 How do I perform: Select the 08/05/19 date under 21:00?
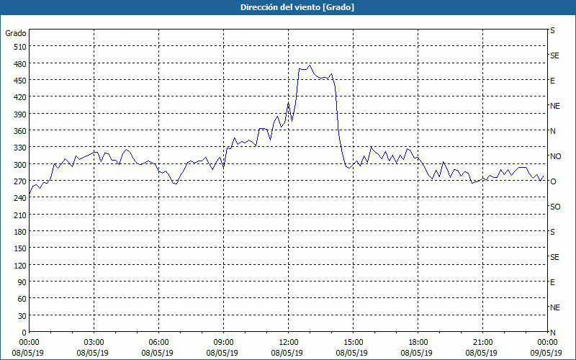click(481, 353)
